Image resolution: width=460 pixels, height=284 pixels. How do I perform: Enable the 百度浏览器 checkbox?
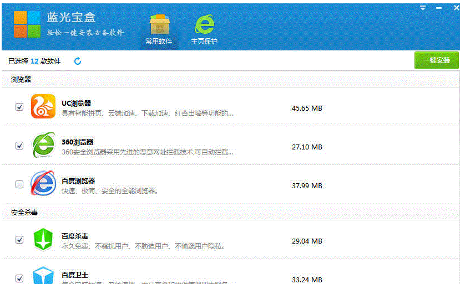19,185
